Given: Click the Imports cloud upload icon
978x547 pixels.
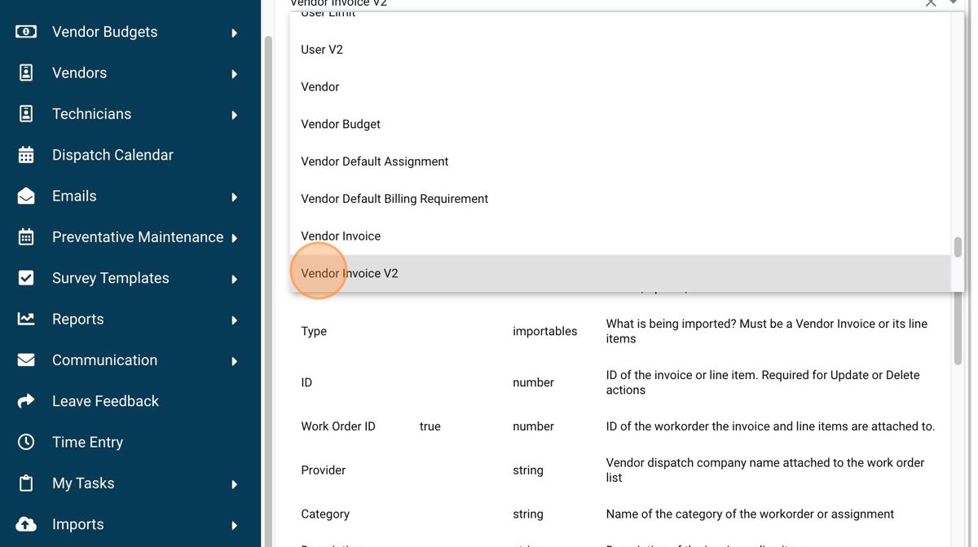Looking at the screenshot, I should 26,524.
